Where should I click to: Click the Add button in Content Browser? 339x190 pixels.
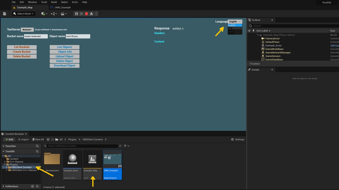click(x=9, y=139)
